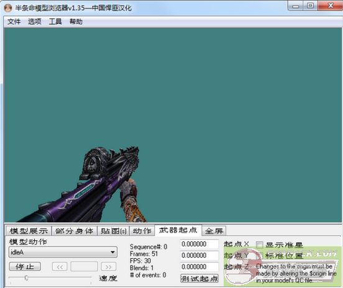Click the 'Sequence#: 0' text
343x288 pixels.
149,246
